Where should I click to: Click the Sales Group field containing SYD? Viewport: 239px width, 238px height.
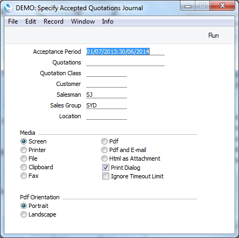click(x=107, y=105)
